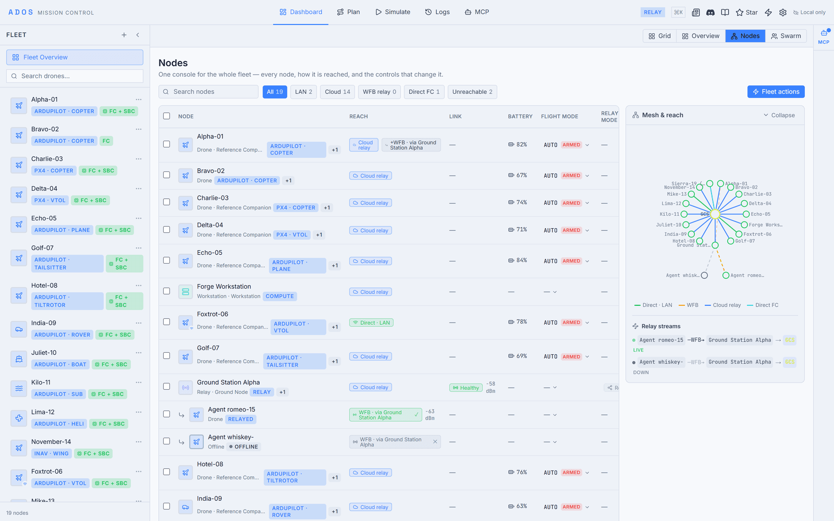Click the lightning bolt icon in top bar
The image size is (834, 521).
[768, 13]
